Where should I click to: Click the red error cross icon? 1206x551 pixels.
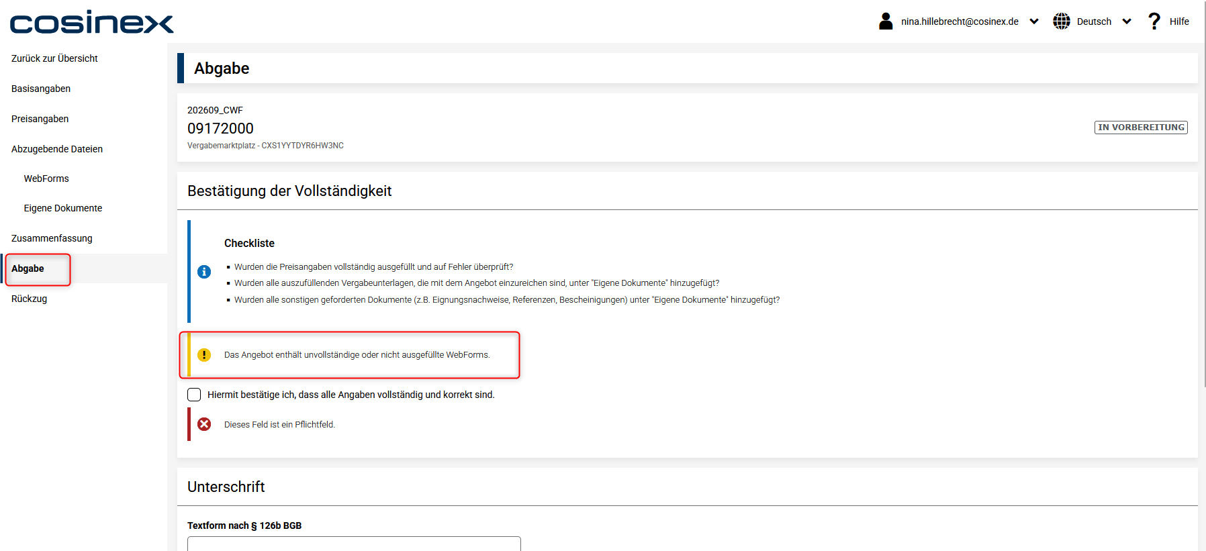[204, 424]
